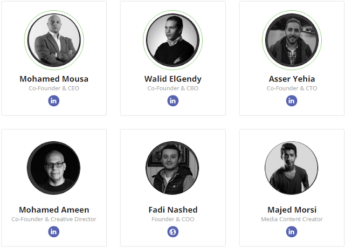Select the photo above Walid ElGendy's name
Viewport: 345px width, 248px height.
tap(173, 40)
